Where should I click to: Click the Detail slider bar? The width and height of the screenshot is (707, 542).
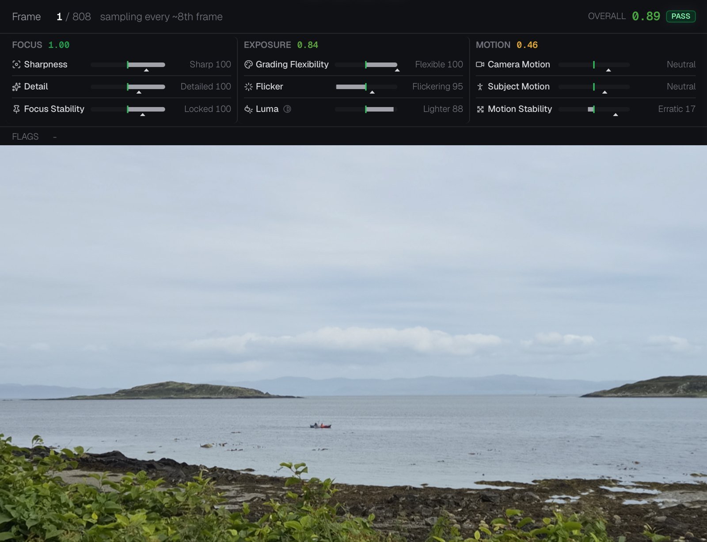point(128,87)
